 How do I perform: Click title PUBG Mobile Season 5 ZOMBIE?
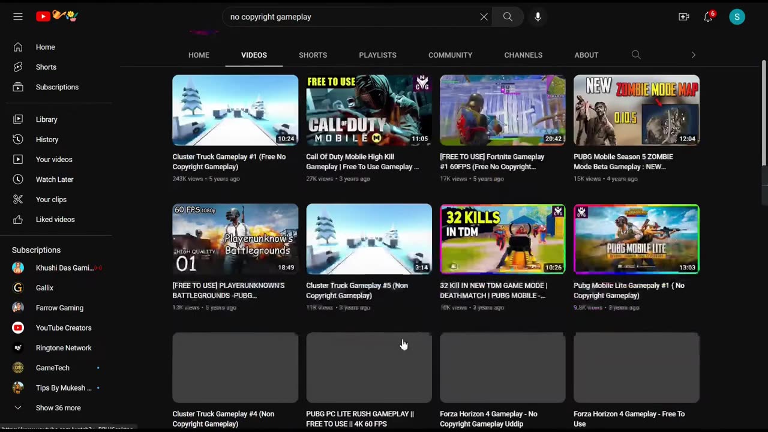pos(623,161)
